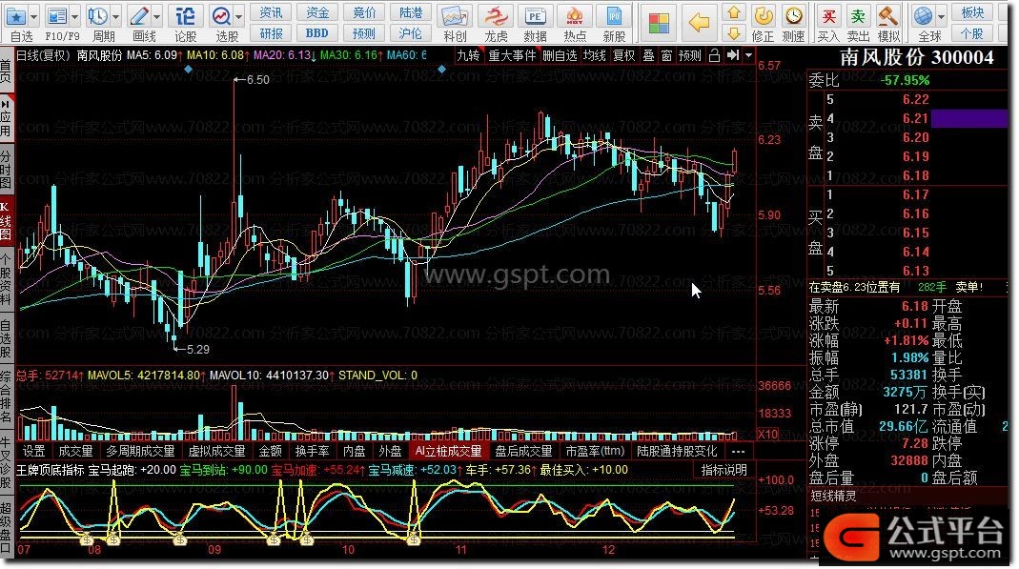Expand the chart toolbar dropdown arrow
Viewport: 1019px width, 569px height.
[748, 56]
